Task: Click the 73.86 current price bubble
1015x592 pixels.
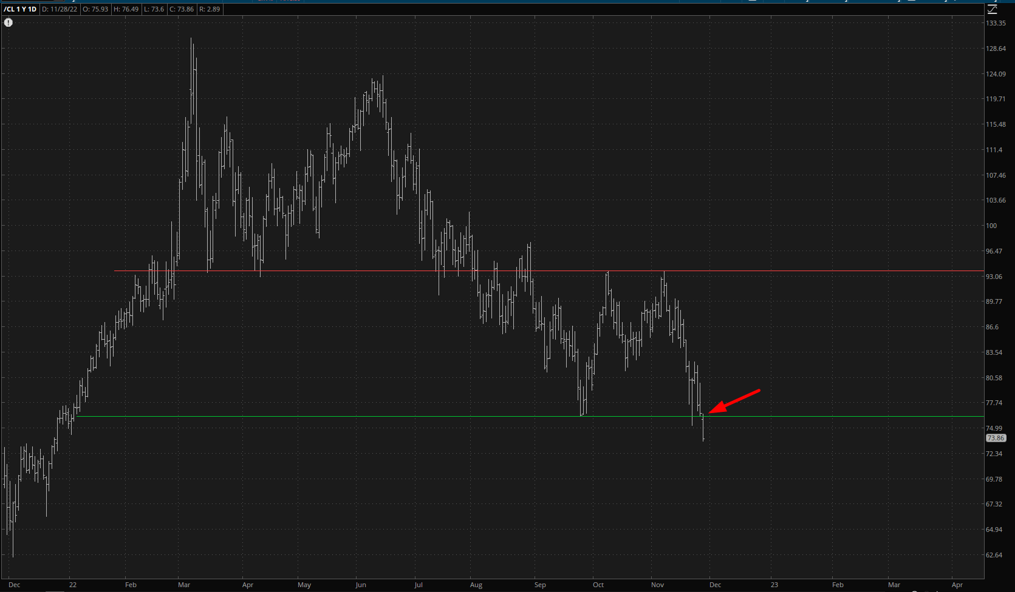Action: (996, 438)
